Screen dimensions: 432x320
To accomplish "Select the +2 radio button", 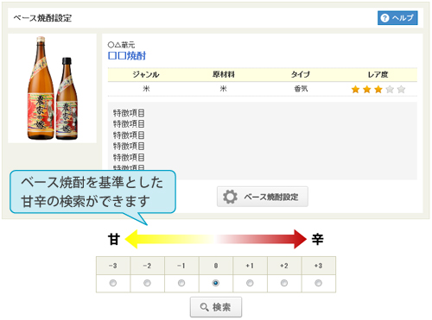I will click(x=284, y=283).
